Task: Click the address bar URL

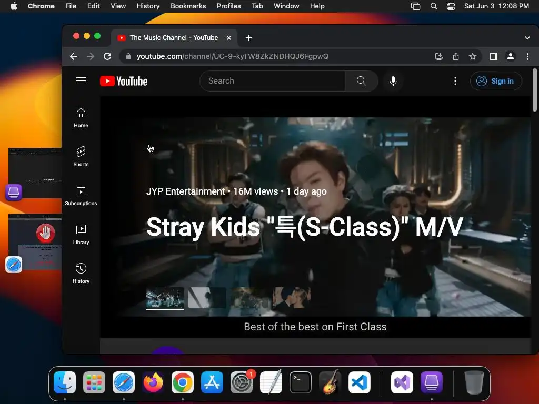Action: point(232,56)
